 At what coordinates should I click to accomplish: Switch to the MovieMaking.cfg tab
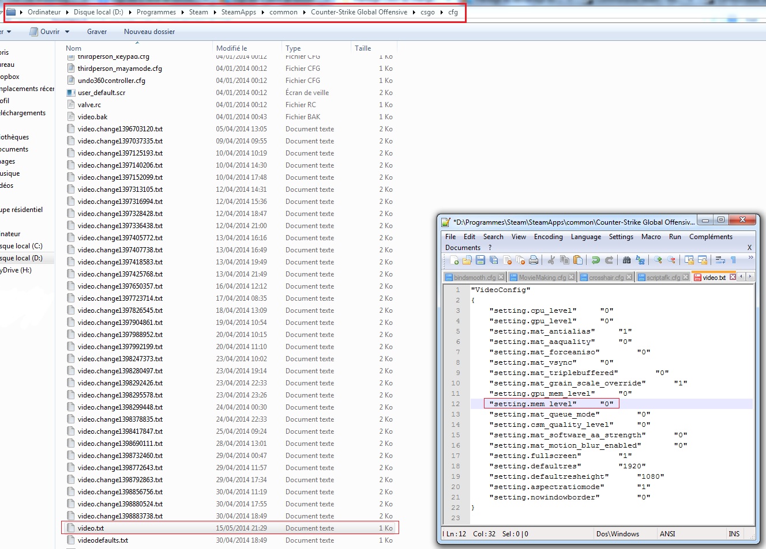tap(542, 277)
